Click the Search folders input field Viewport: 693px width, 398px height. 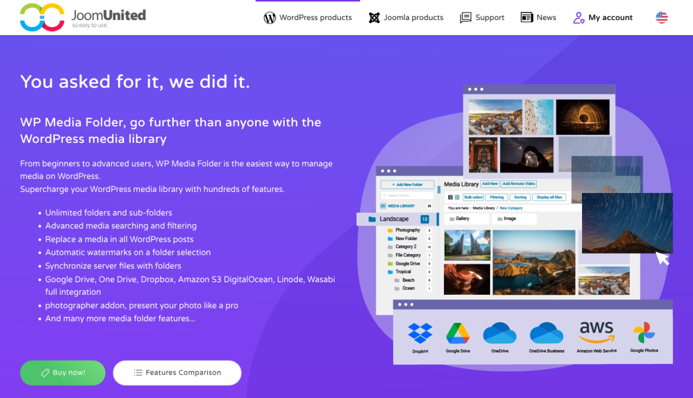click(x=407, y=195)
